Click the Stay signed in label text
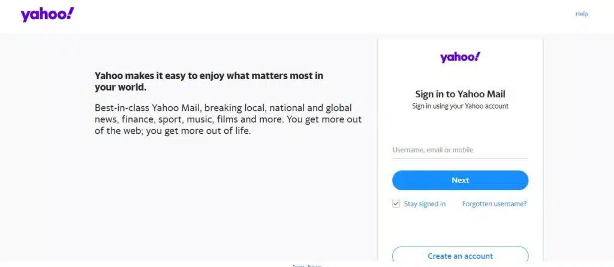This screenshot has width=614, height=267. [x=425, y=204]
